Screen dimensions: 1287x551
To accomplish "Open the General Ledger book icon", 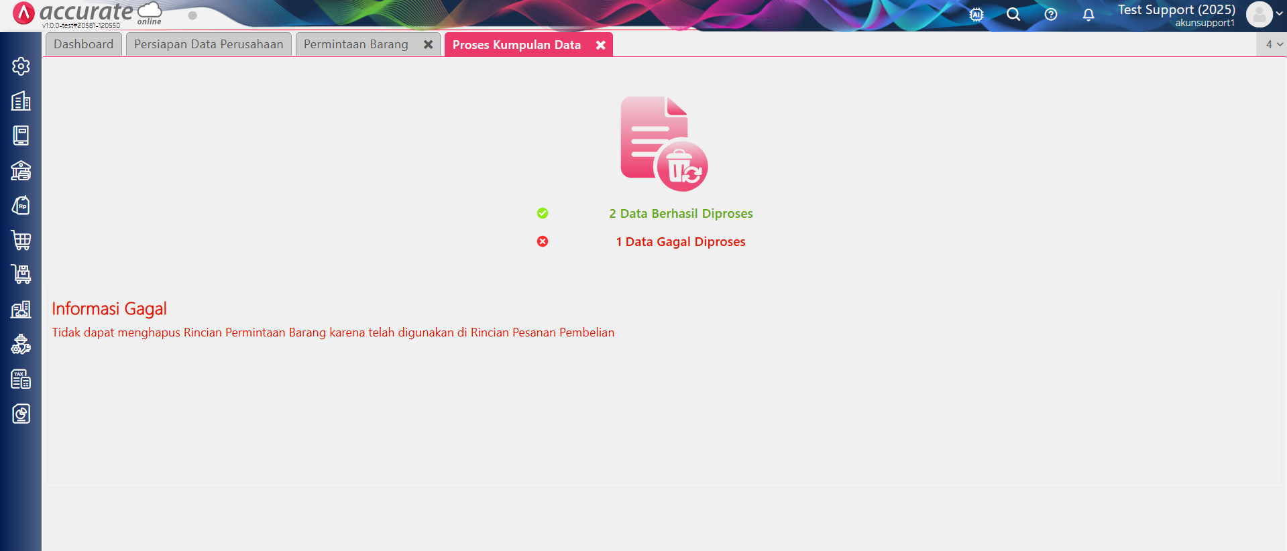I will tap(21, 136).
